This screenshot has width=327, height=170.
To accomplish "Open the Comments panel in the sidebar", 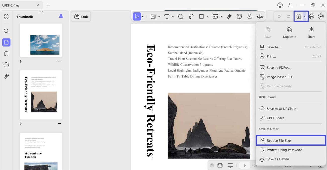I will pyautogui.click(x=6, y=65).
